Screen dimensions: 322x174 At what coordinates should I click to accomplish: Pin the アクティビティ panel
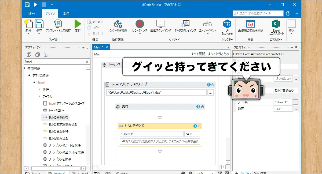click(87, 47)
